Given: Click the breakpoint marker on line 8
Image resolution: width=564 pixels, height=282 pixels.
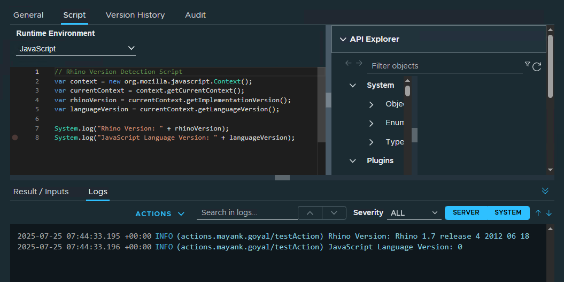Looking at the screenshot, I should coord(15,138).
